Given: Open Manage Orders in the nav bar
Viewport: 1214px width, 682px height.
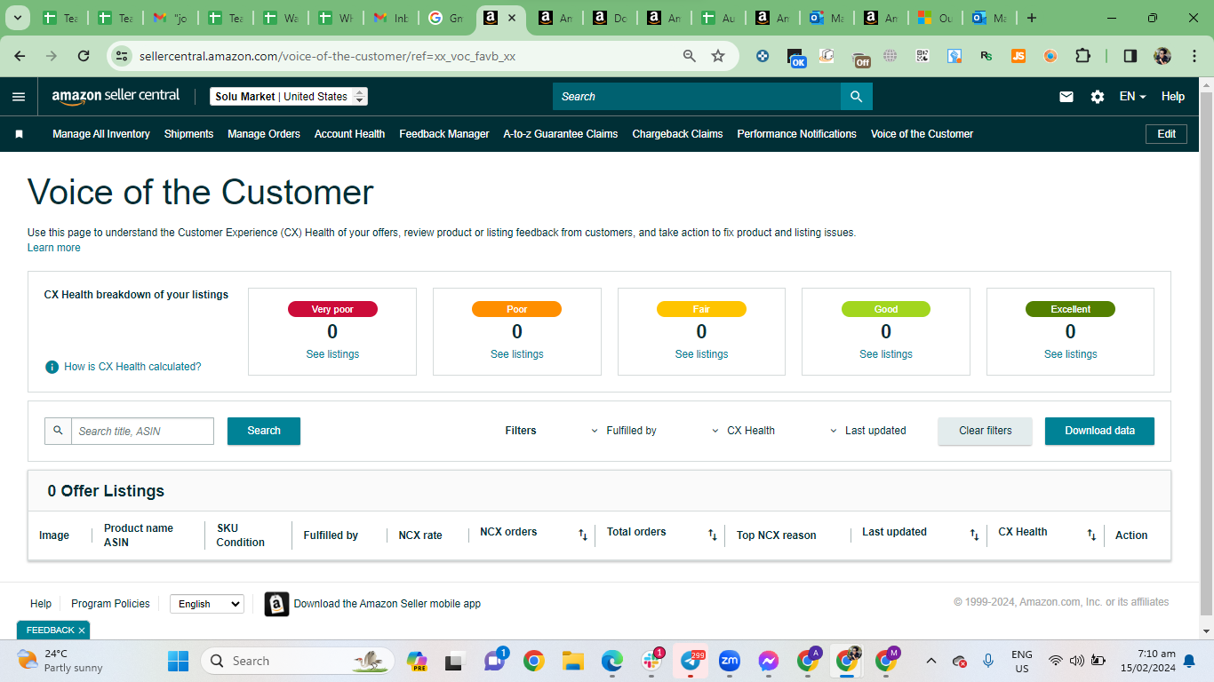Looking at the screenshot, I should pyautogui.click(x=264, y=134).
